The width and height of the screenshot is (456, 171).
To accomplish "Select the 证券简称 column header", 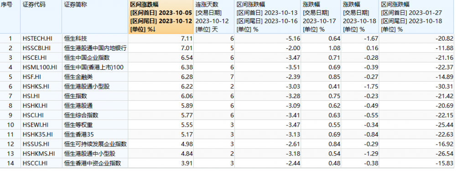I will click(95, 17).
